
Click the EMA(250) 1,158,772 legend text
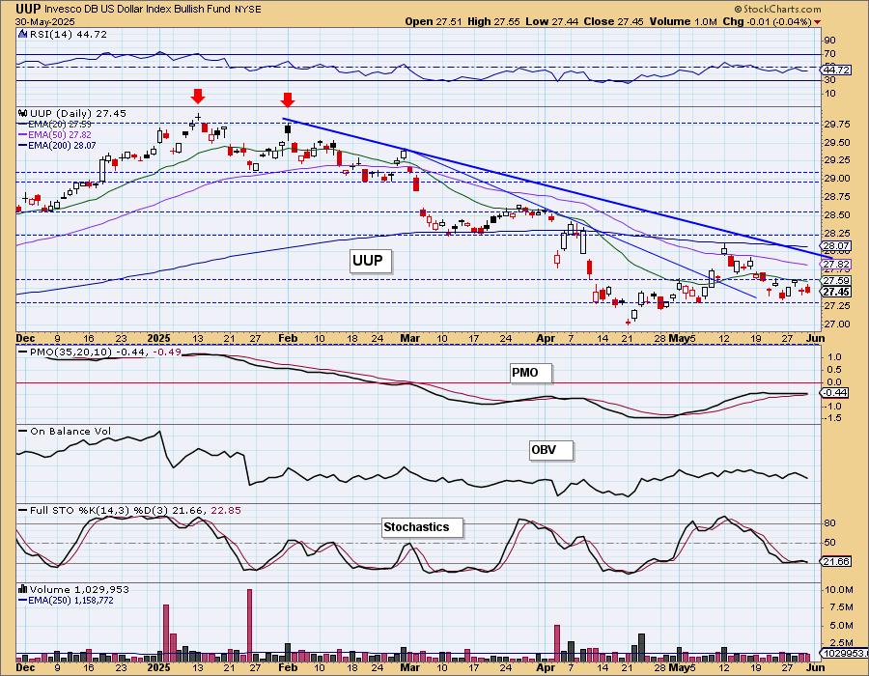70,600
